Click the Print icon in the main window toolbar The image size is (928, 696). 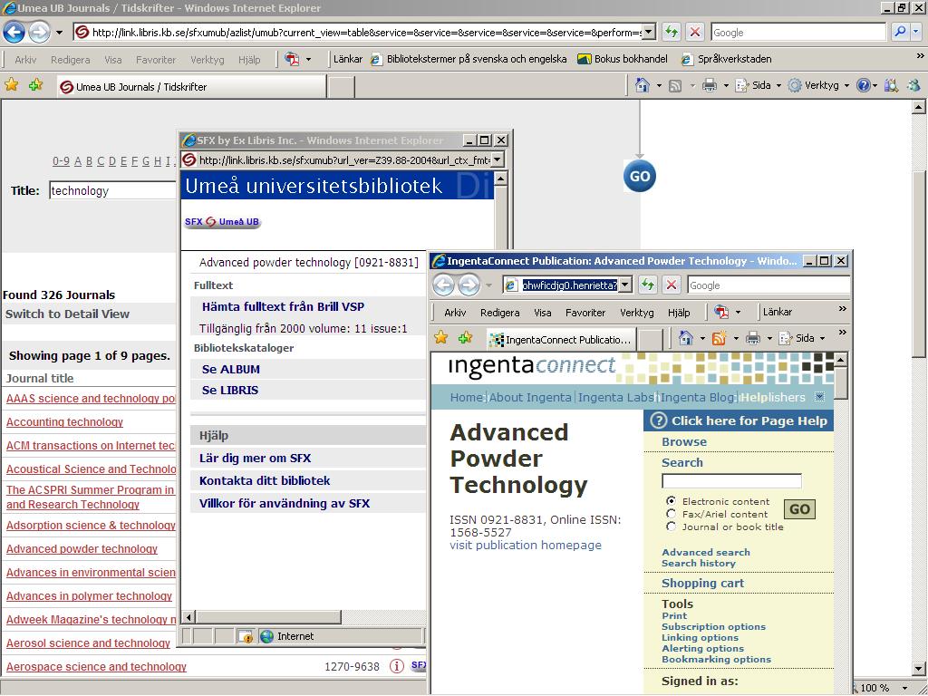(709, 86)
